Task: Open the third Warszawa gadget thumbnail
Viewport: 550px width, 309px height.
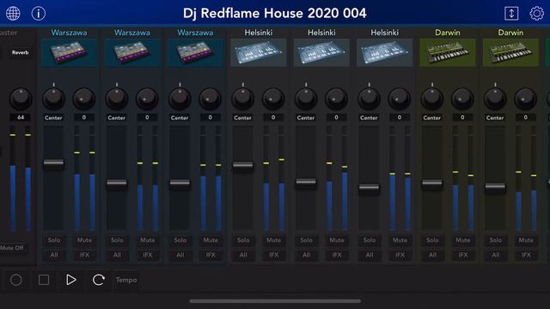Action: click(x=195, y=52)
